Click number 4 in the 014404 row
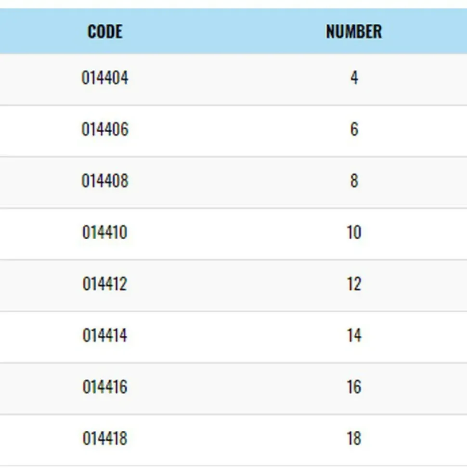The width and height of the screenshot is (467, 468). pyautogui.click(x=354, y=78)
